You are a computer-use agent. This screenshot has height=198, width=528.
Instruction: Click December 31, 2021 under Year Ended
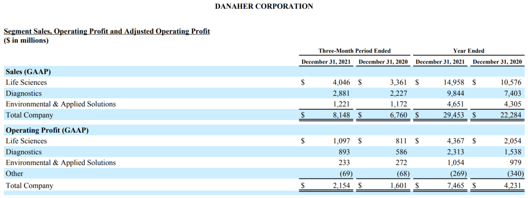pos(440,62)
